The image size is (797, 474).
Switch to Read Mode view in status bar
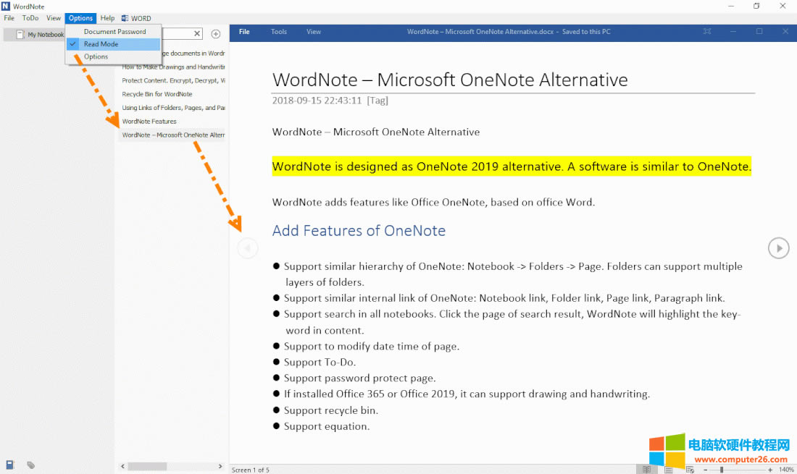click(x=647, y=470)
